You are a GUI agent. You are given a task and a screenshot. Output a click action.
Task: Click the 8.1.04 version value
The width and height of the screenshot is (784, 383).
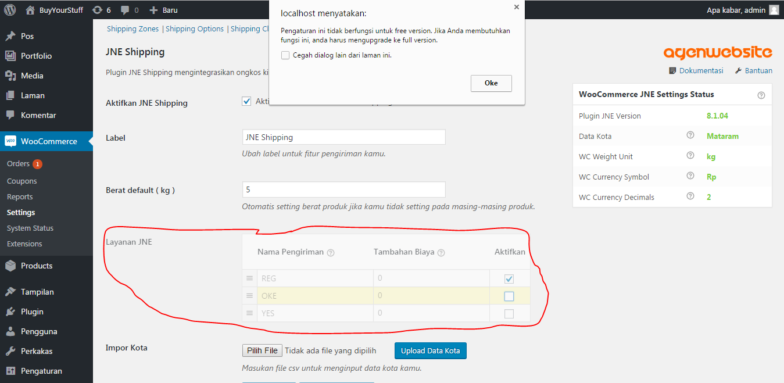(717, 116)
